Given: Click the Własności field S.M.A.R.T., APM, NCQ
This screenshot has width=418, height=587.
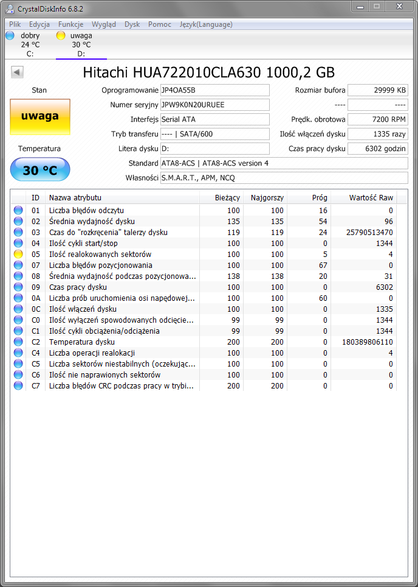Looking at the screenshot, I should (284, 178).
